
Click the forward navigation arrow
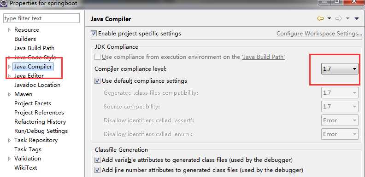(339, 18)
